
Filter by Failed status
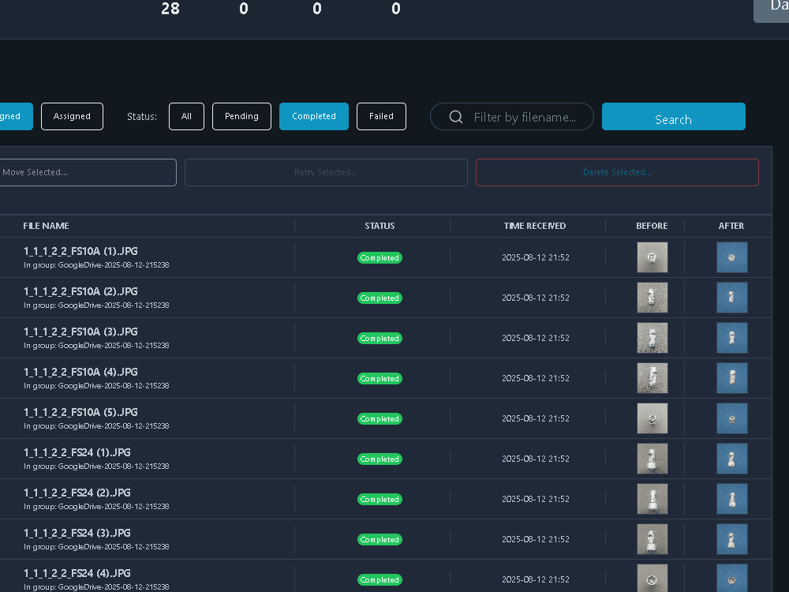[x=381, y=116]
